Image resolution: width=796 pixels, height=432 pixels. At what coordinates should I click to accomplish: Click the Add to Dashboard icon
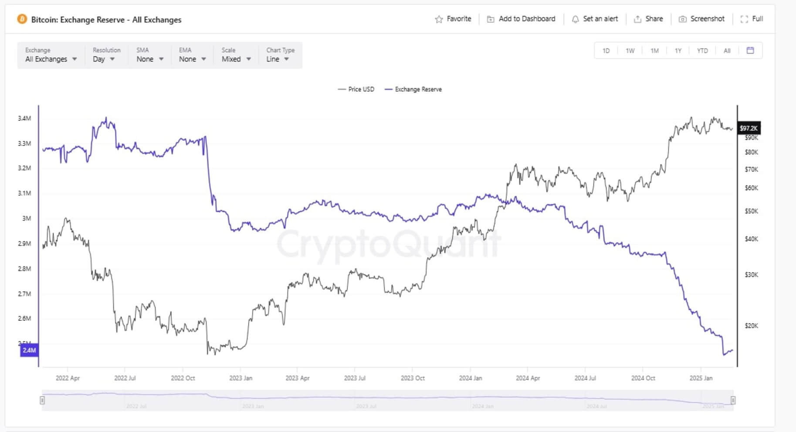click(491, 19)
